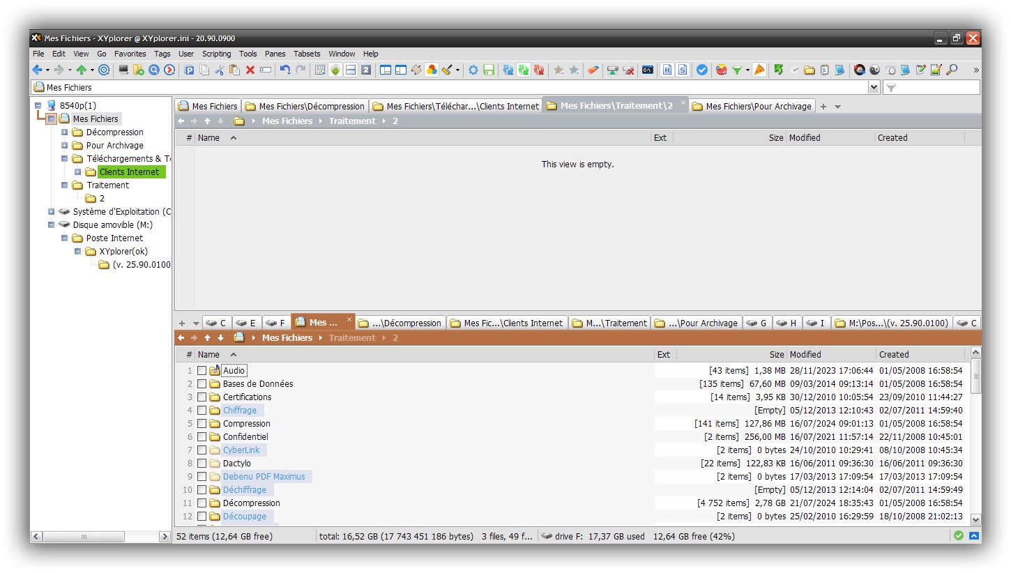1011x573 pixels.
Task: Open Configuration via blue gear icon
Action: [473, 70]
